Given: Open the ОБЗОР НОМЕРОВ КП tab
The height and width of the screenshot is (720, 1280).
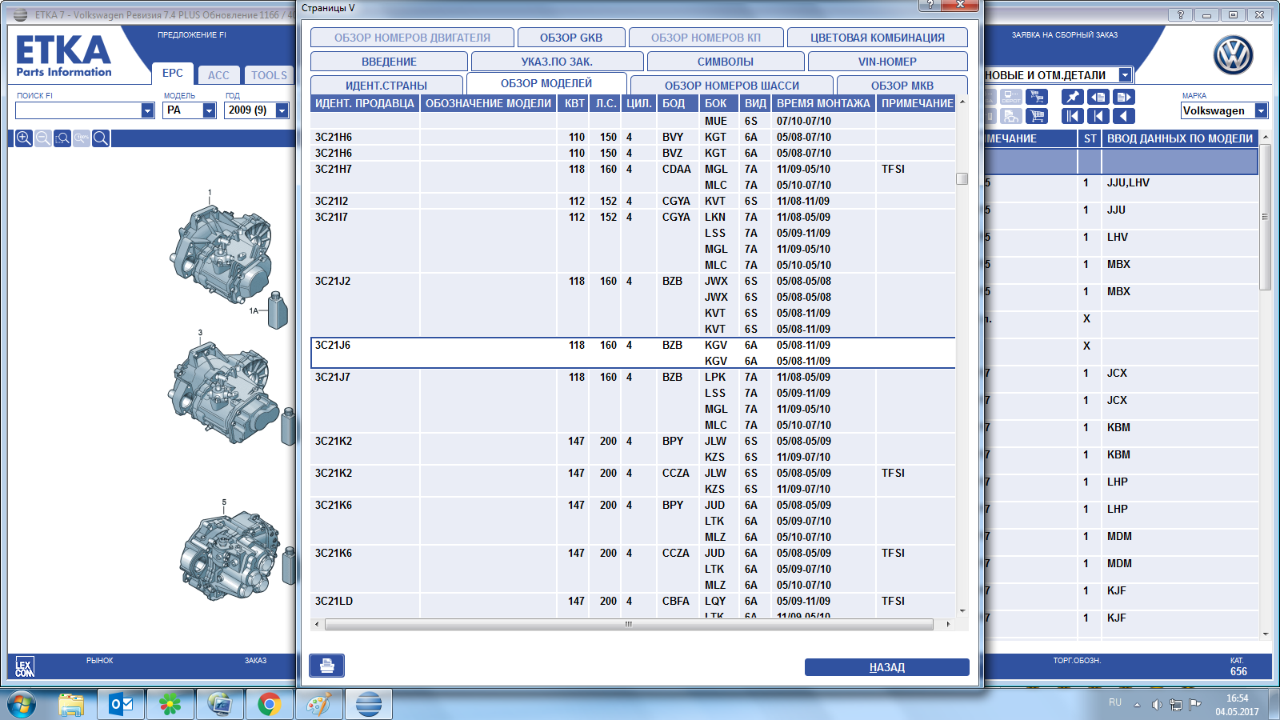Looking at the screenshot, I should [x=706, y=38].
